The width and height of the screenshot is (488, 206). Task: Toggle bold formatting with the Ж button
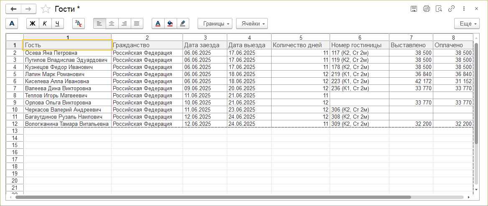[33, 23]
